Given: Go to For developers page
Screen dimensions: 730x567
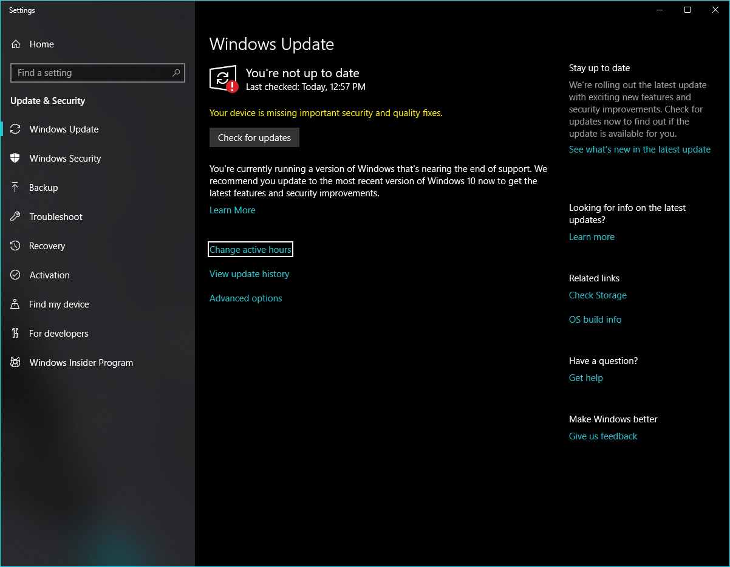Looking at the screenshot, I should [x=97, y=334].
